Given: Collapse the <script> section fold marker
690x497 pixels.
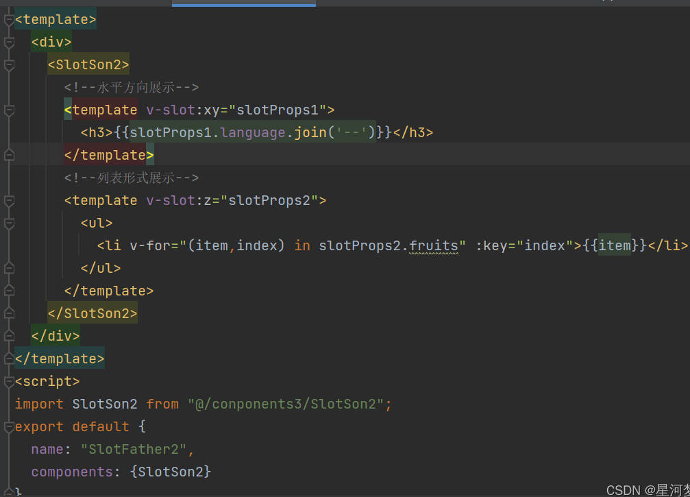Looking at the screenshot, I should tap(9, 381).
